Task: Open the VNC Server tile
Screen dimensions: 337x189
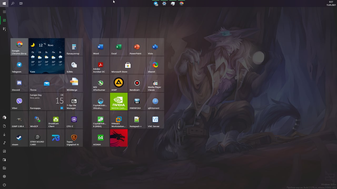Action: pos(155,119)
